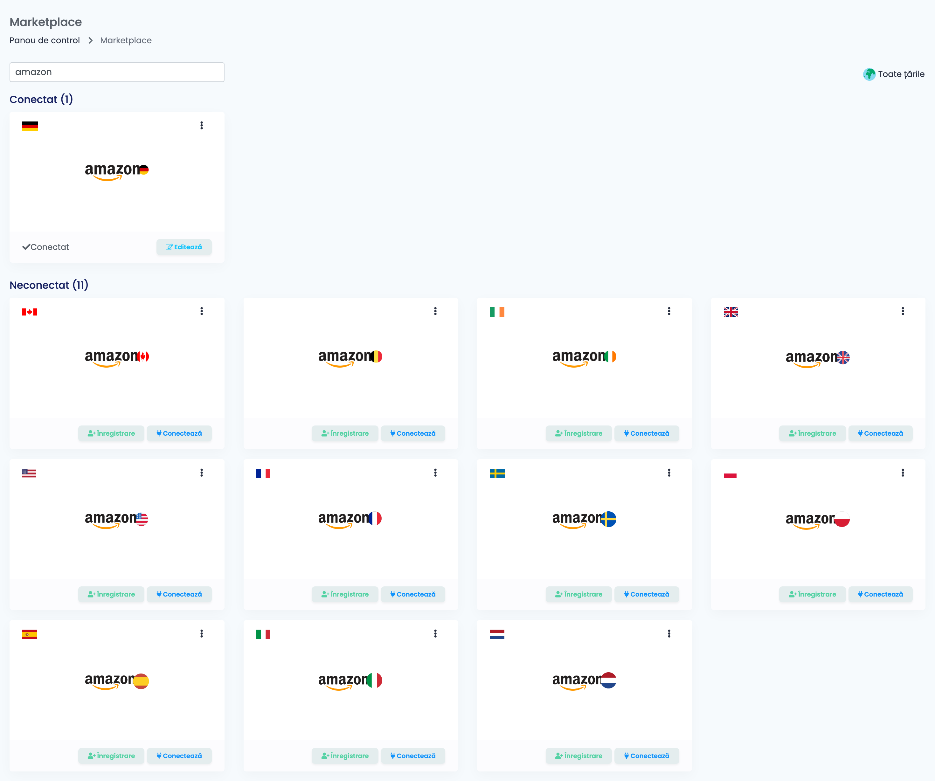Open three-dot menu on Amazon Netherlands card
The height and width of the screenshot is (781, 935).
point(669,634)
